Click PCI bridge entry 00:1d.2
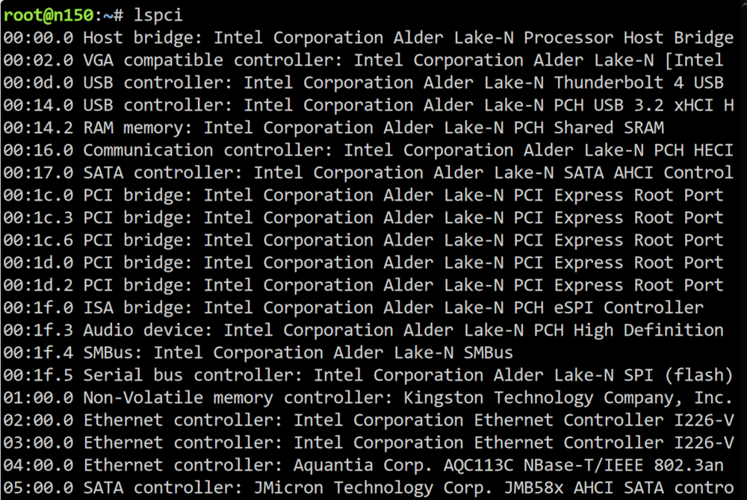Image resolution: width=747 pixels, height=500 pixels. pyautogui.click(x=363, y=285)
